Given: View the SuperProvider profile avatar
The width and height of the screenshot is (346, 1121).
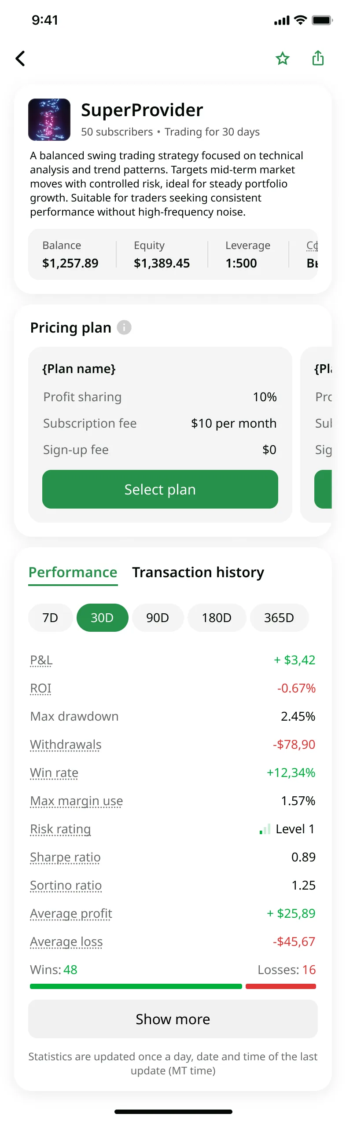Looking at the screenshot, I should 49,119.
